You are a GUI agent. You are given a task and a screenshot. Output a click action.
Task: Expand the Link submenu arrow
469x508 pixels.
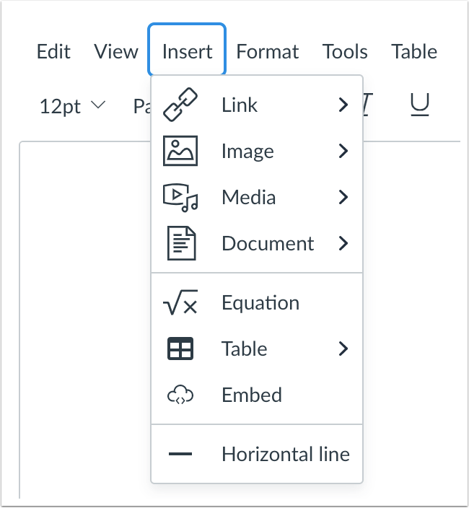click(343, 105)
